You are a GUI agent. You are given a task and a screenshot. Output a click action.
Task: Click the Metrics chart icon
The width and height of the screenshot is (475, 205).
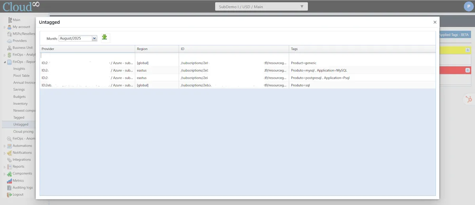(x=9, y=181)
